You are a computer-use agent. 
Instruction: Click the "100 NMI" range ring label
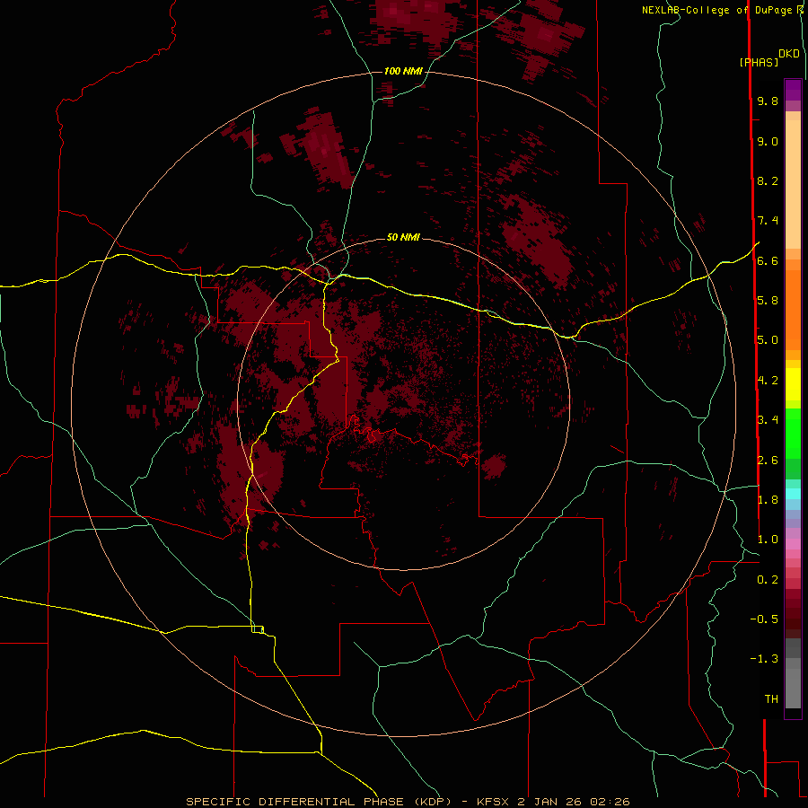(x=403, y=71)
